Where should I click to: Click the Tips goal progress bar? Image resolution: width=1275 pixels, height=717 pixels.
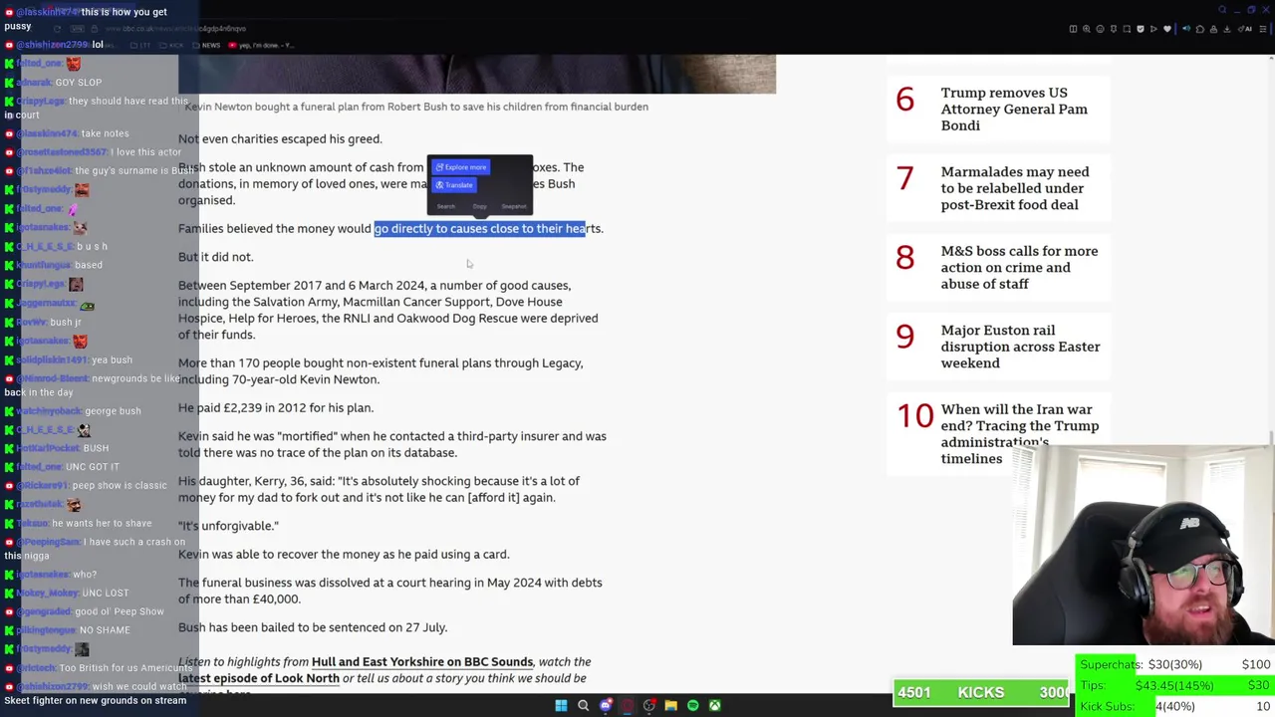click(x=1174, y=685)
